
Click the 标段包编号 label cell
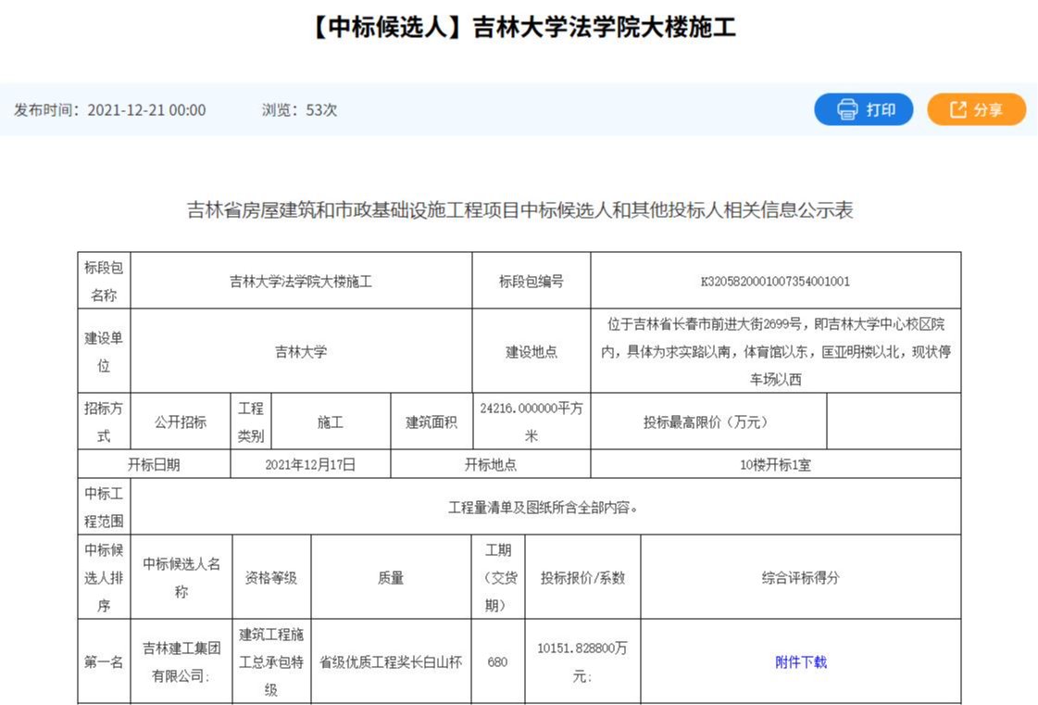tap(531, 281)
